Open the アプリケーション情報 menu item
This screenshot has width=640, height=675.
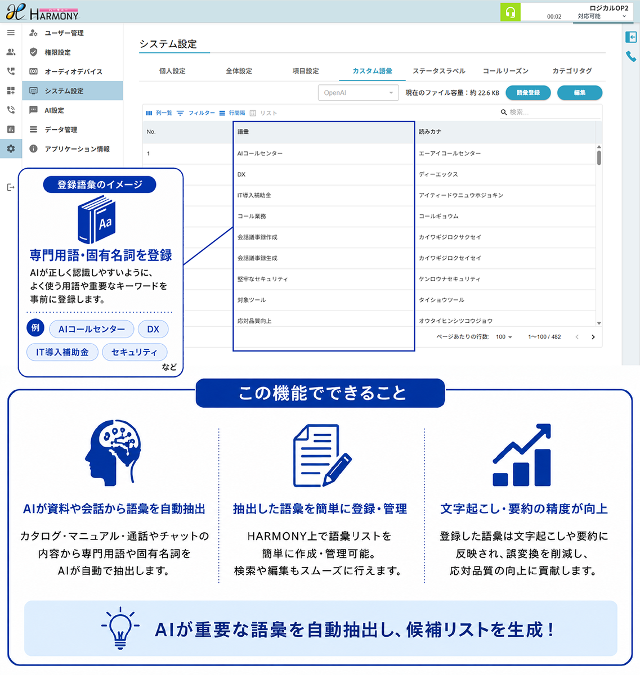[x=73, y=149]
